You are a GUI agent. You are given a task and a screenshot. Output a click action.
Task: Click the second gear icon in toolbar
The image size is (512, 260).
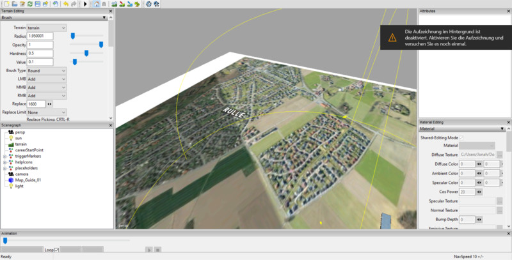156,4
